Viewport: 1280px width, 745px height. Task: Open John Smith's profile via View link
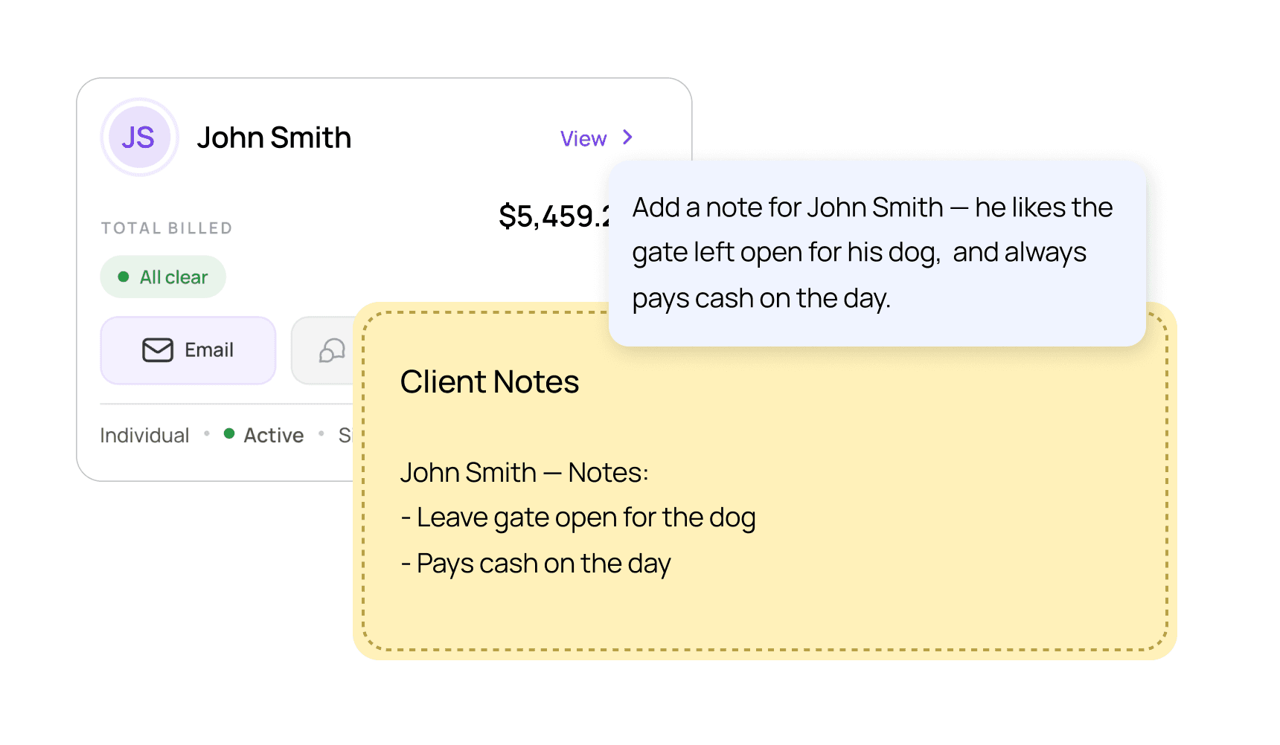pyautogui.click(x=583, y=139)
